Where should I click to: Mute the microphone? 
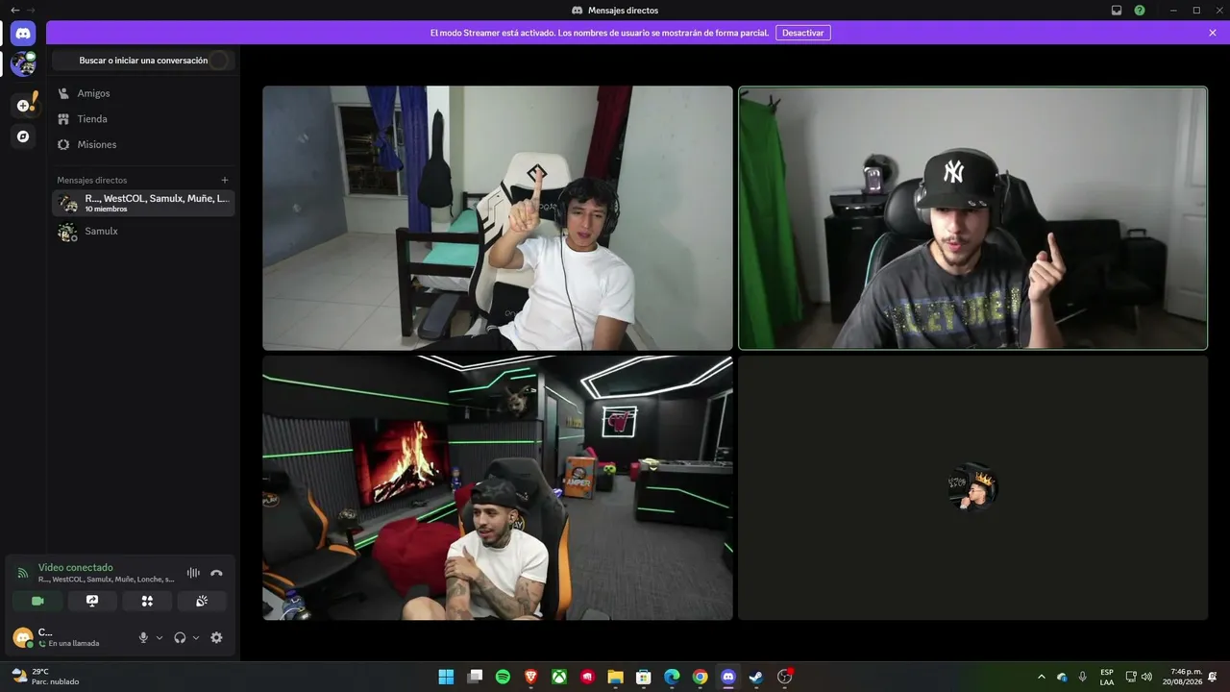point(143,637)
